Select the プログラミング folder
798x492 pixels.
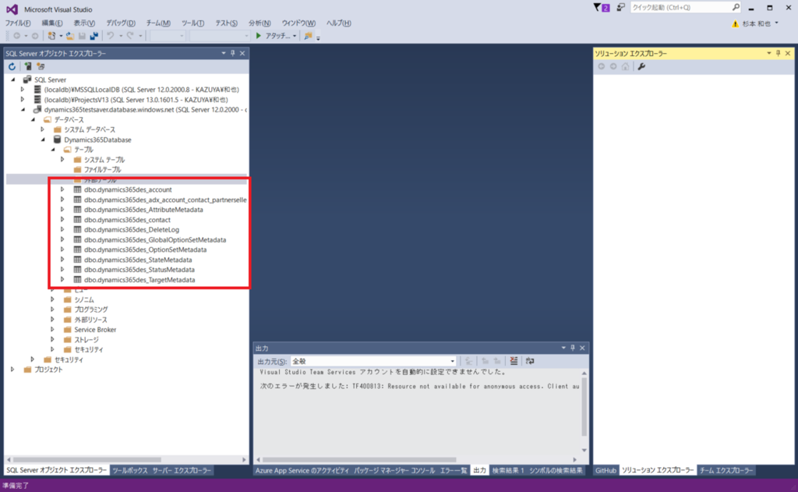coord(91,310)
